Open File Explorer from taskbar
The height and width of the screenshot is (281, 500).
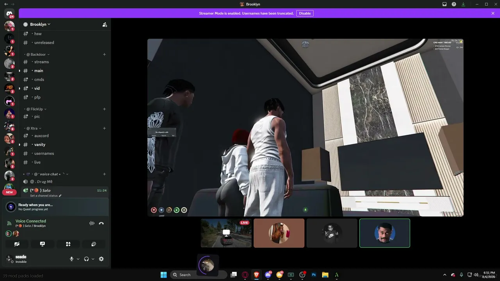coord(325,275)
